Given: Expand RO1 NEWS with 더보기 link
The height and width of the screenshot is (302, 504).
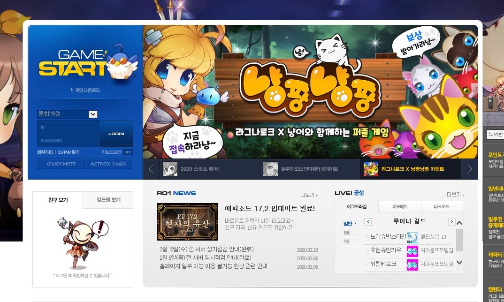Looking at the screenshot, I should [309, 195].
